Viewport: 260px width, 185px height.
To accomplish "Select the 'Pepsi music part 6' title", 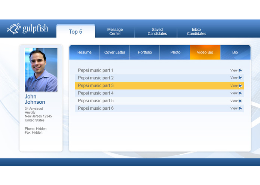I will pos(96,108).
